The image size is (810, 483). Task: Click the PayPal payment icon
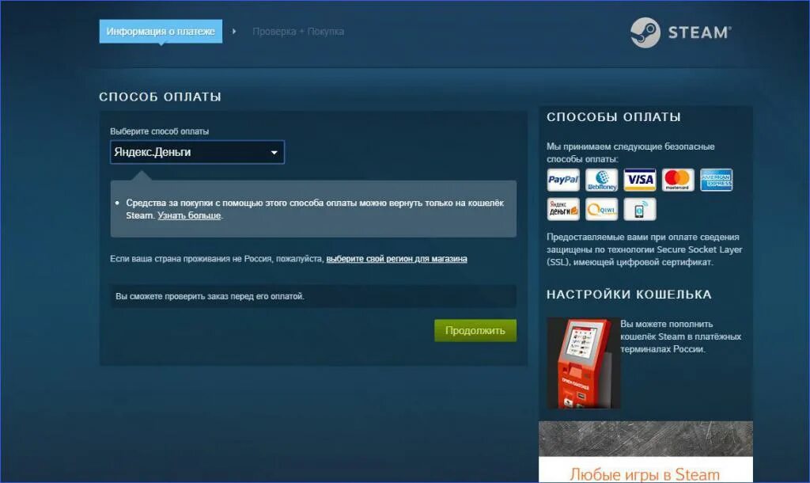pos(563,180)
